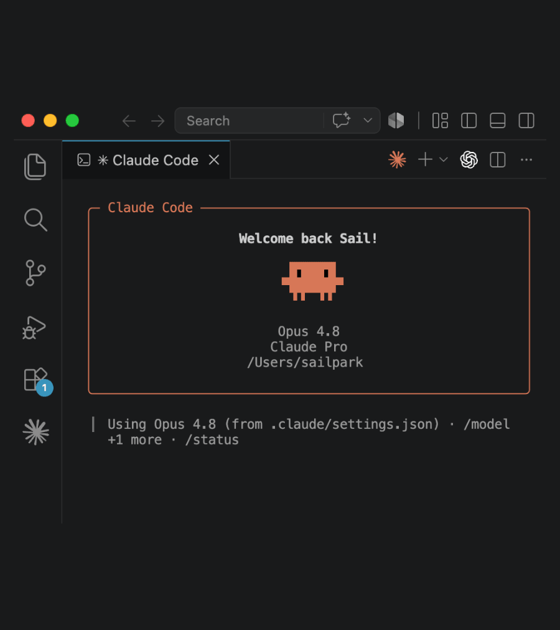
Task: Click the pixel crab mascot image
Action: (x=312, y=281)
